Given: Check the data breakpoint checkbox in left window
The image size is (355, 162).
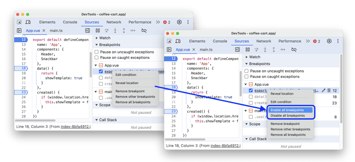Looking at the screenshot, I should (x=101, y=77).
